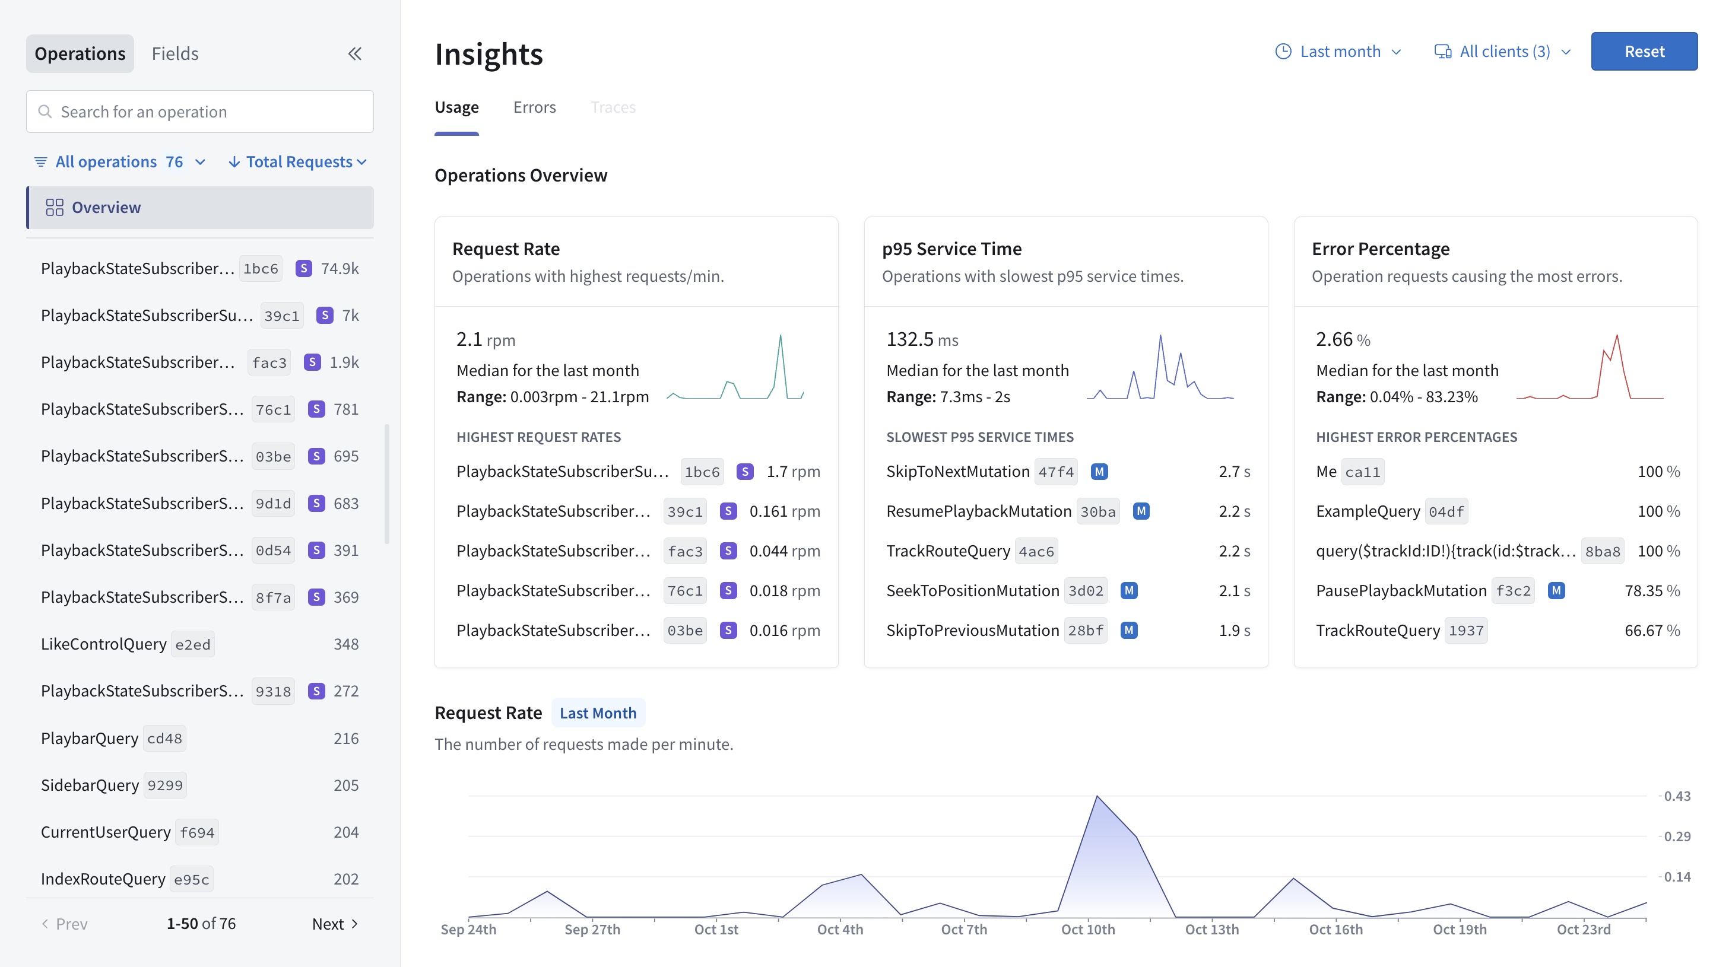Go to the next page of operations

336,923
